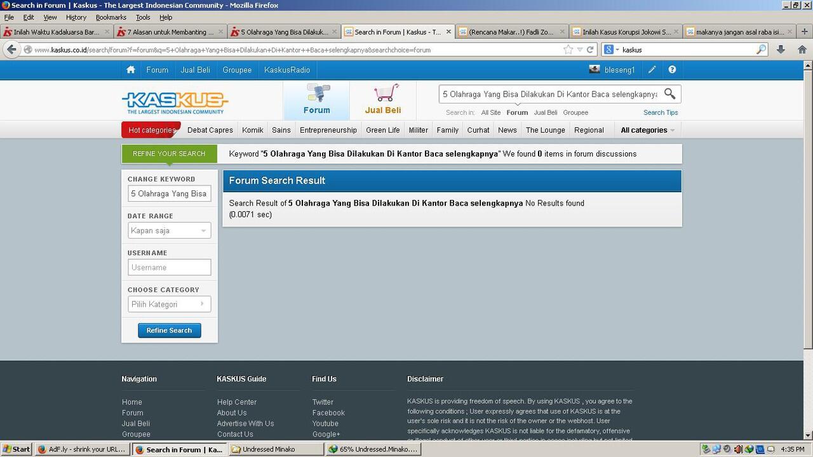The image size is (813, 457).
Task: Open the Edit menu
Action: coord(29,17)
